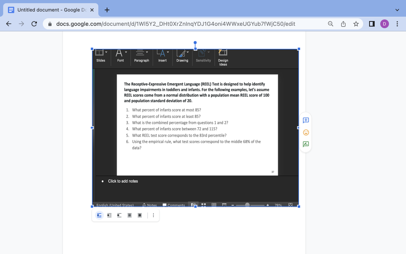Select the Behind text image option
Viewport: 406px width, 254px height.
tap(129, 215)
